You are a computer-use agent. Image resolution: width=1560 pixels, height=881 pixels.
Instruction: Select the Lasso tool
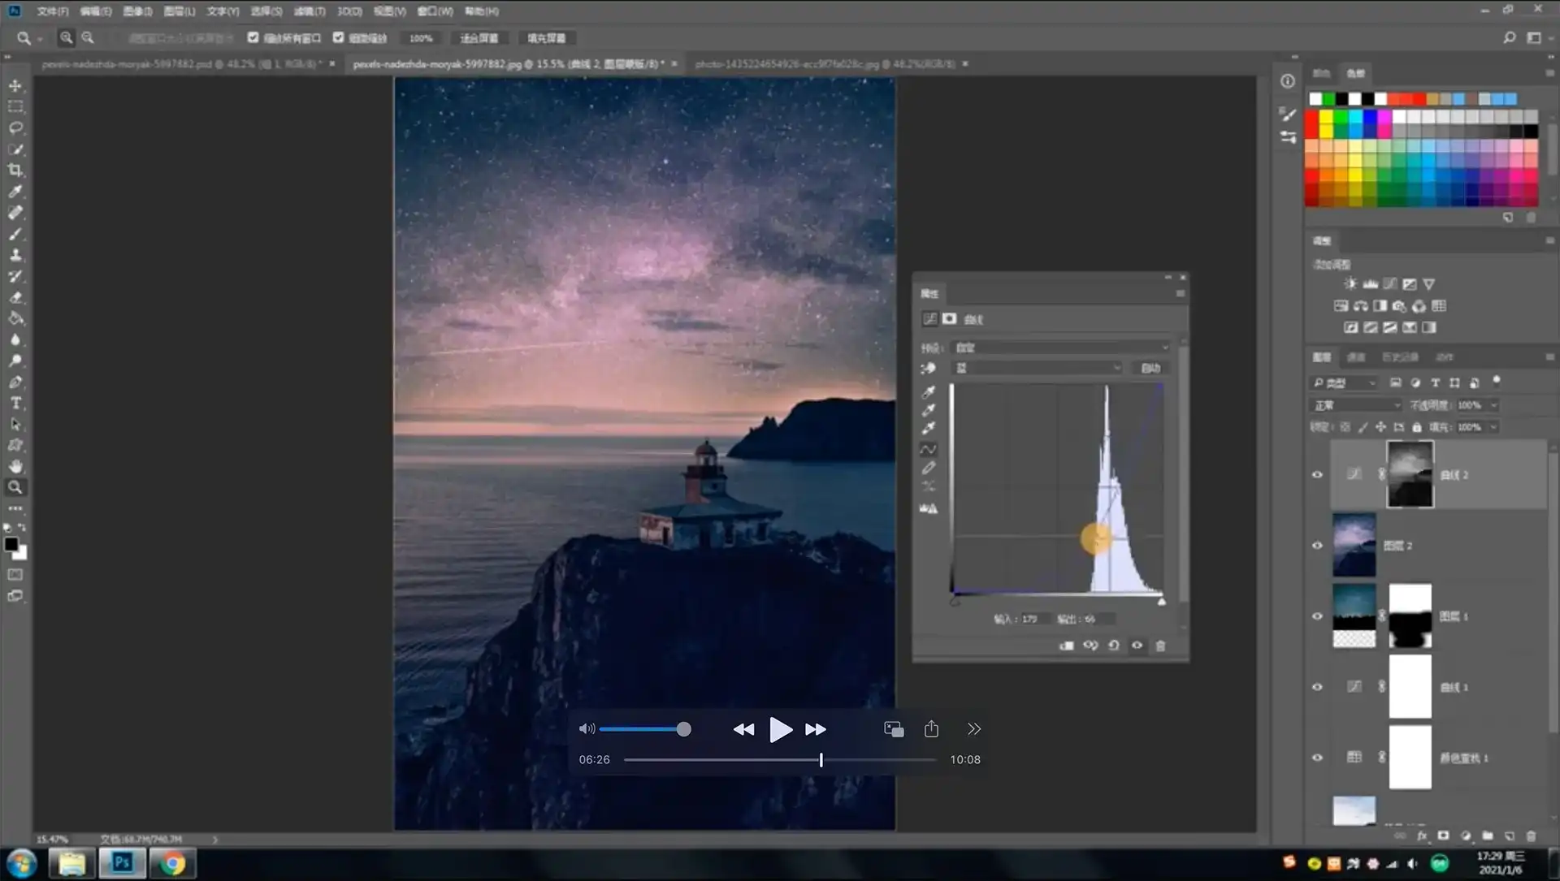[15, 128]
